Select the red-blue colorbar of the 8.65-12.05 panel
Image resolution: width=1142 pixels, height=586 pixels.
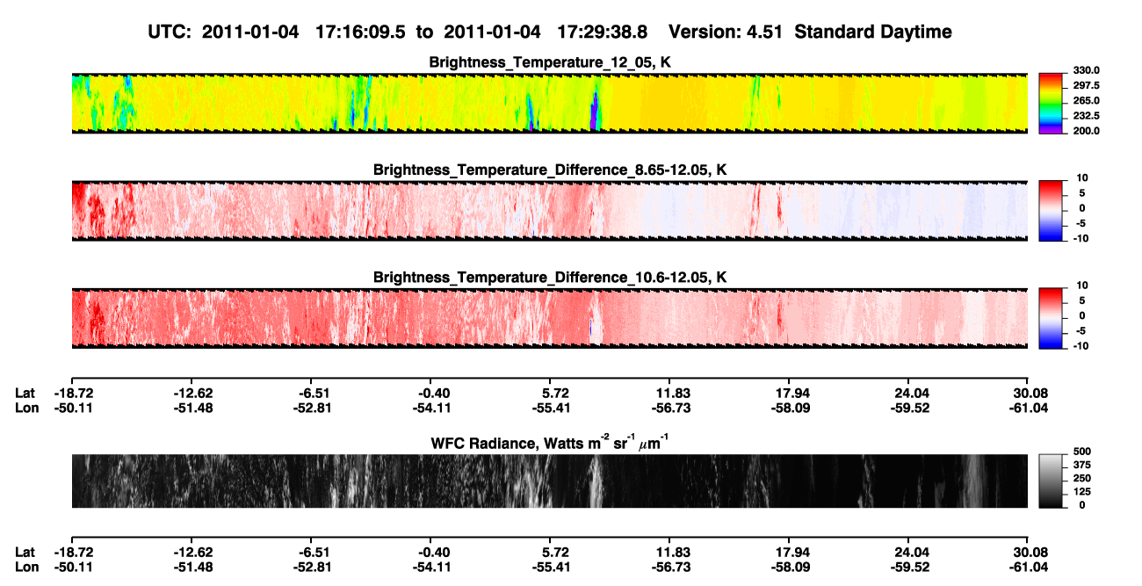point(1051,209)
